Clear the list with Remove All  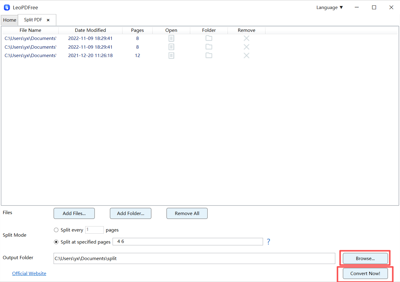click(x=187, y=214)
